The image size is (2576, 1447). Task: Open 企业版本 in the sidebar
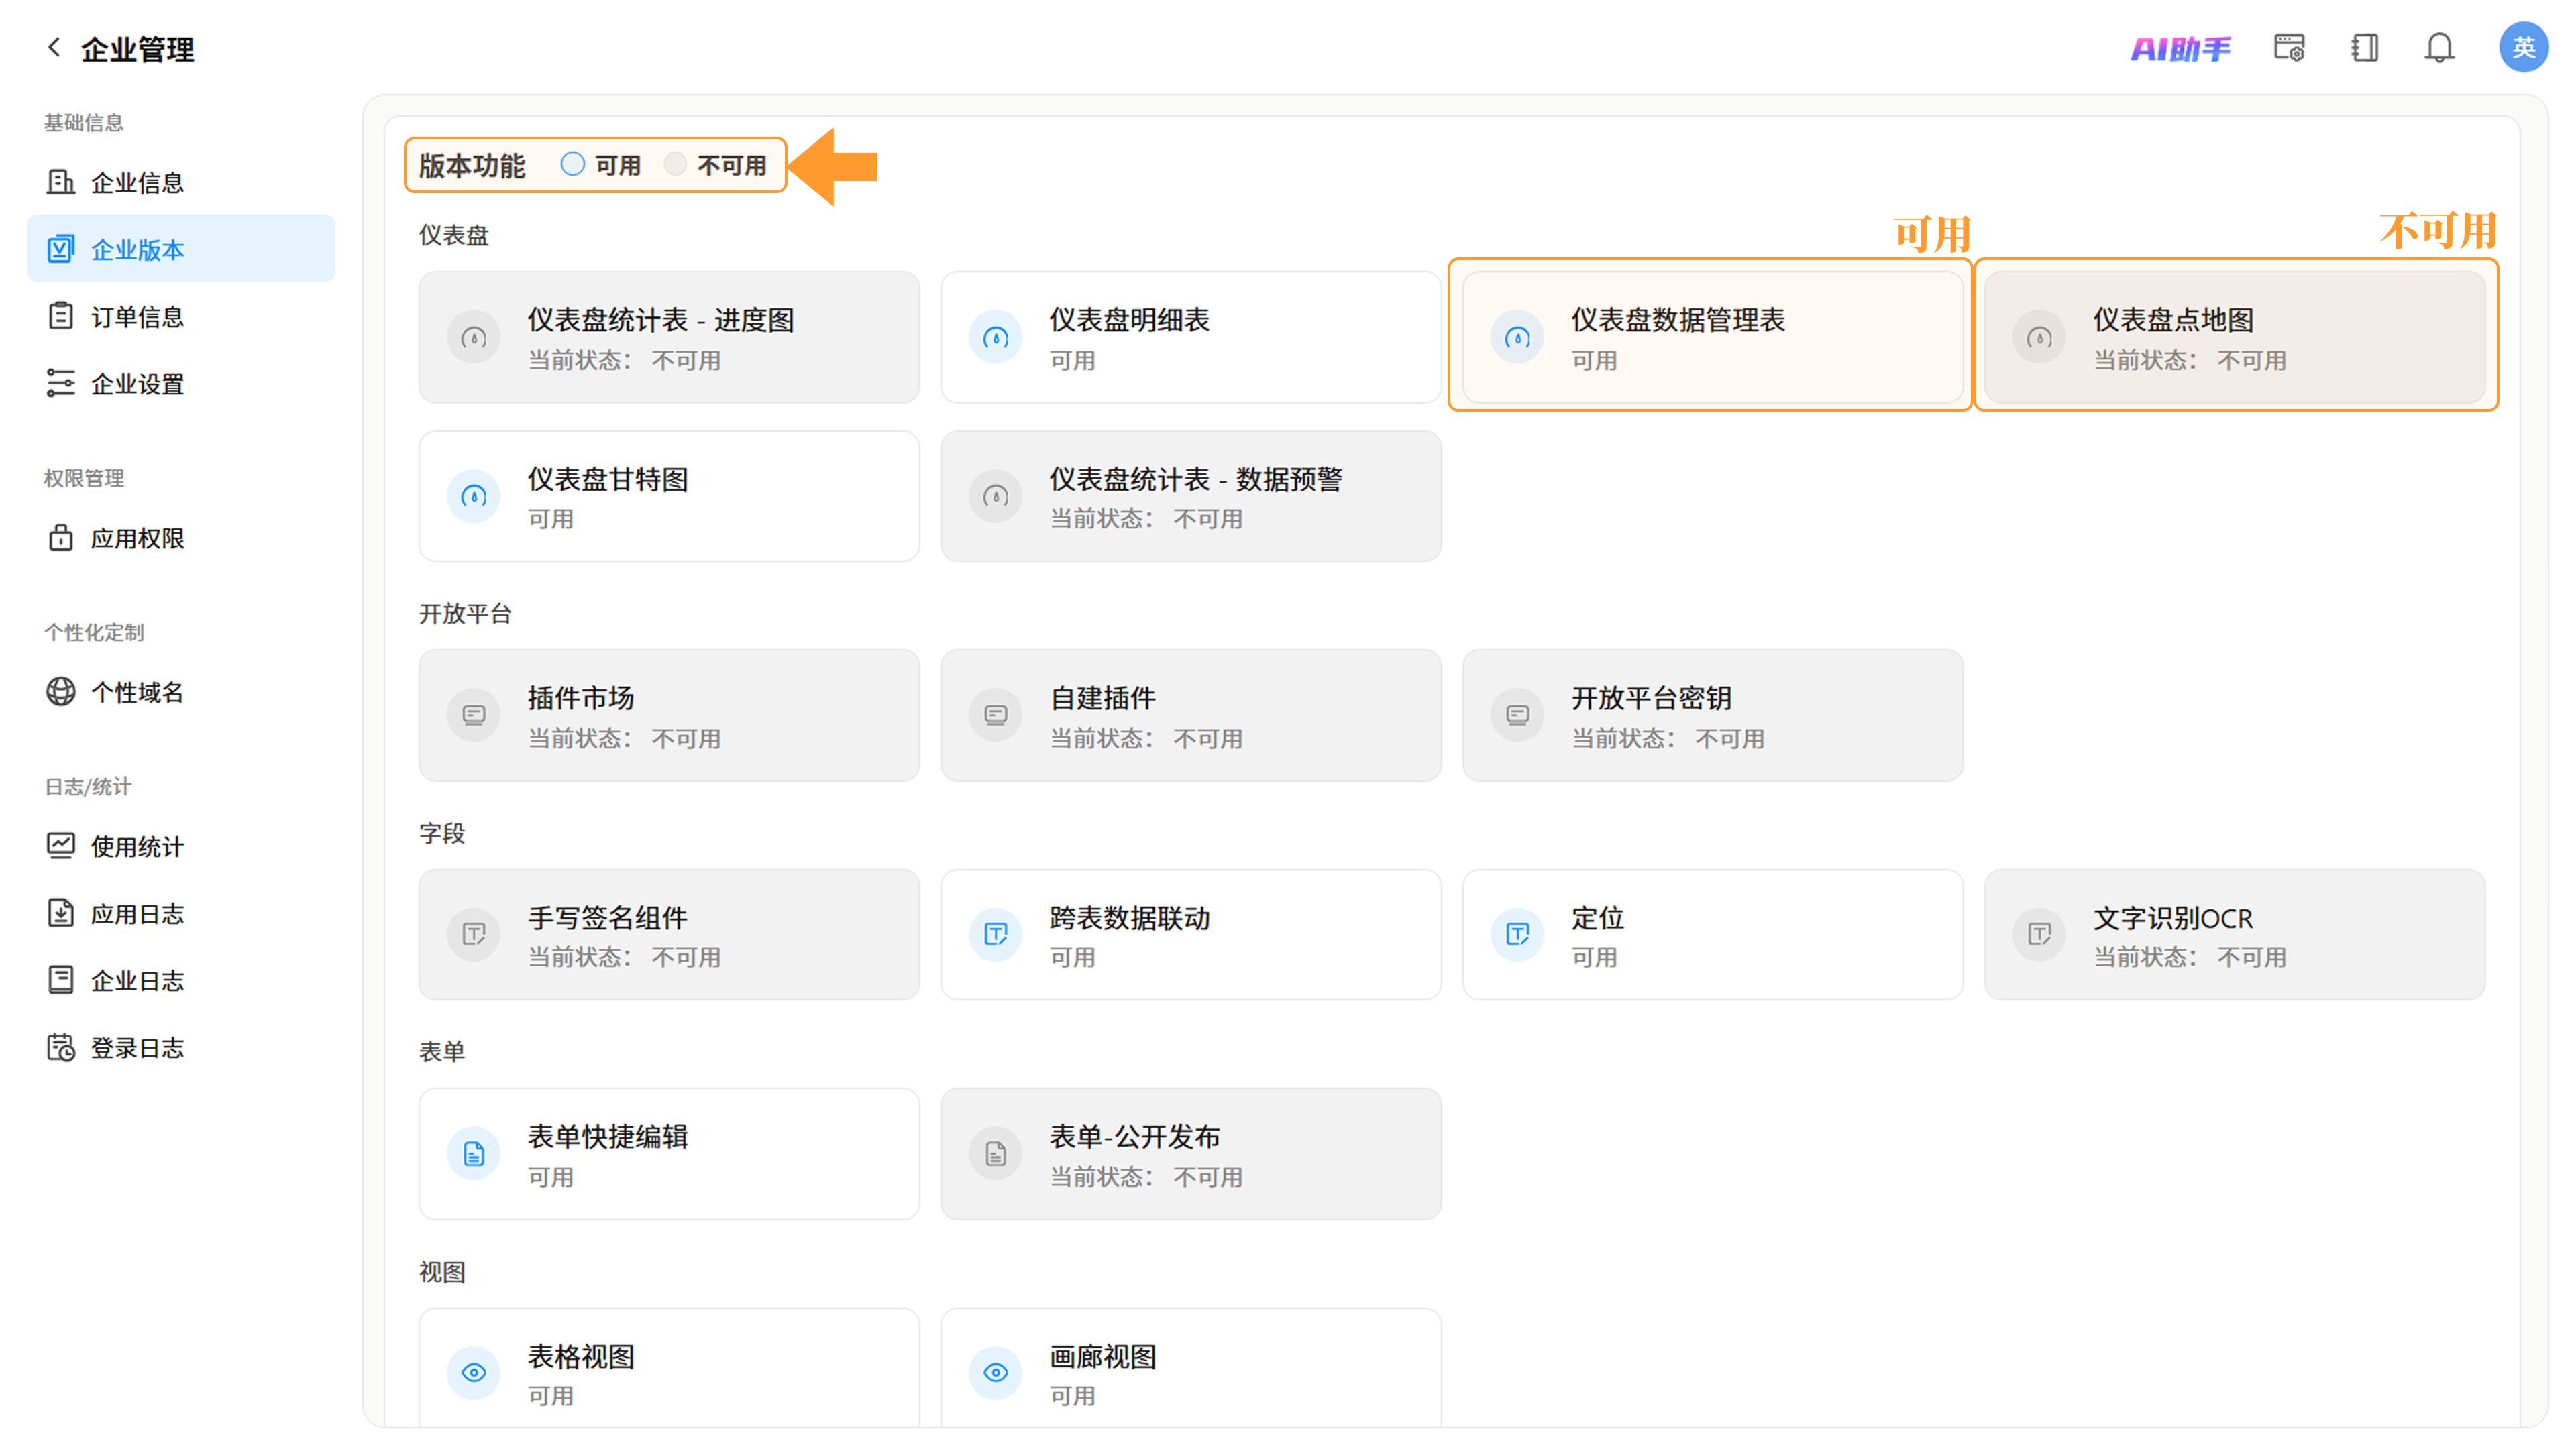[181, 249]
